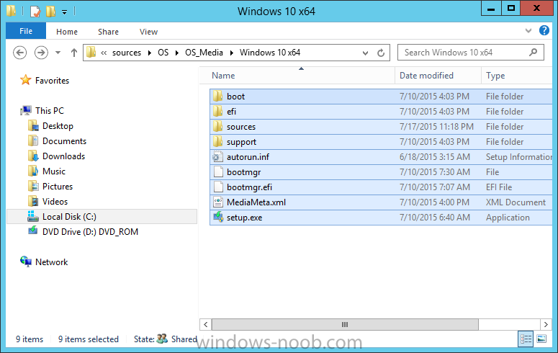
Task: Click the autorun.inf file icon
Action: coord(217,157)
